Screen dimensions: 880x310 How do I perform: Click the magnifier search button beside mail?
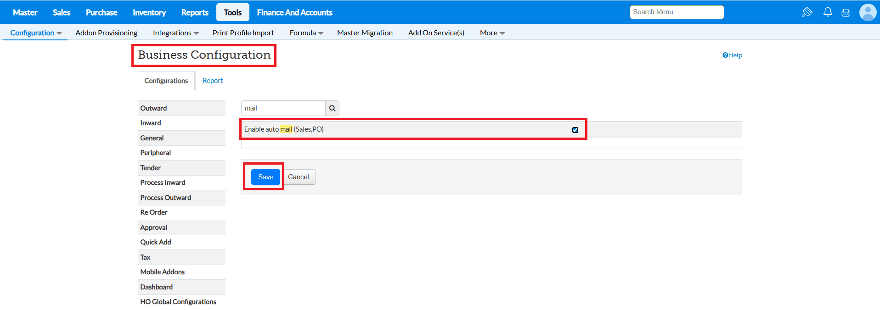click(x=332, y=108)
